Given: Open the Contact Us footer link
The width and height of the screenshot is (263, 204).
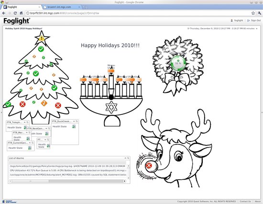Looking at the screenshot, I should (245, 201).
